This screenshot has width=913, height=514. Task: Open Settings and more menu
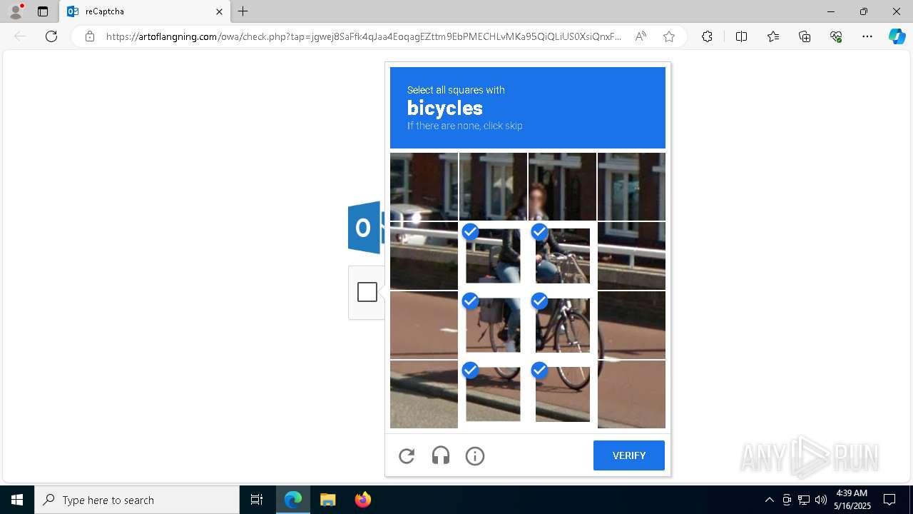coord(867,36)
